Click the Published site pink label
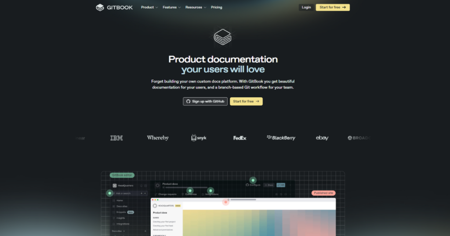This screenshot has width=450, height=236. click(323, 193)
